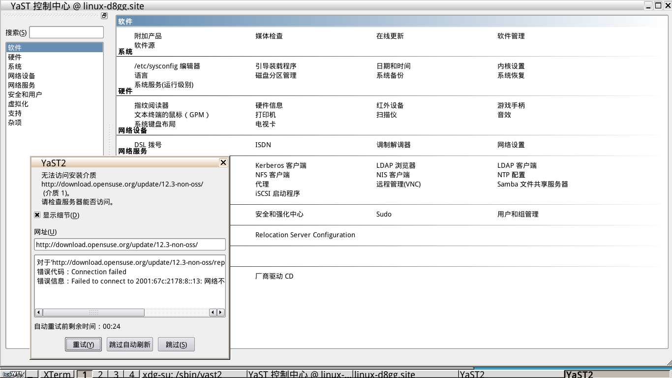Open 系统恢复 module

511,75
